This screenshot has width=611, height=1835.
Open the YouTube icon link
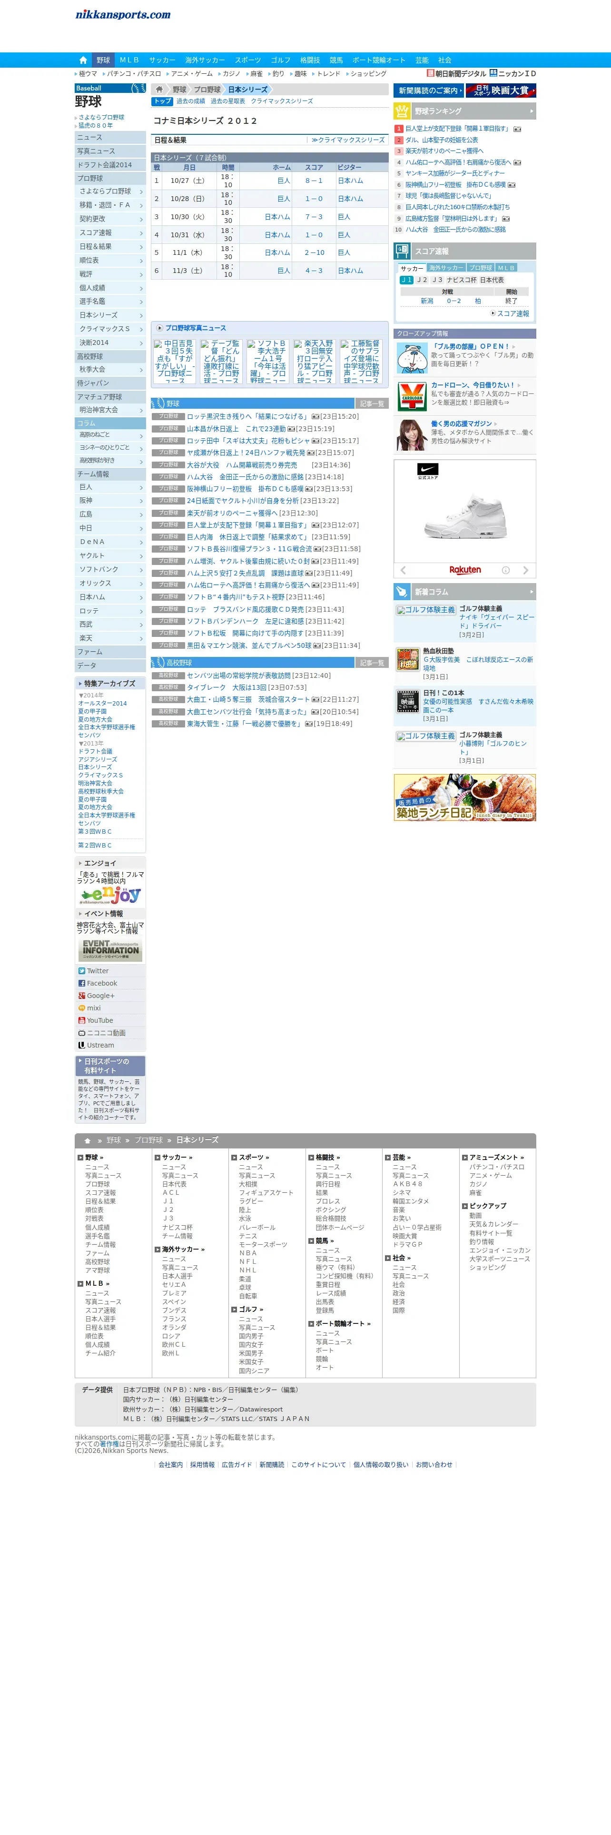point(82,1020)
